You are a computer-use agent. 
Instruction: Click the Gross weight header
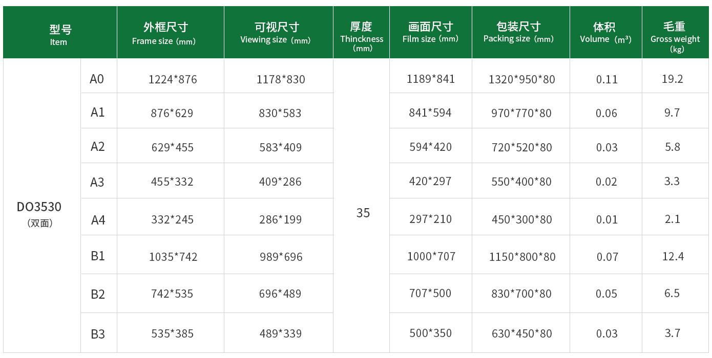pyautogui.click(x=676, y=32)
